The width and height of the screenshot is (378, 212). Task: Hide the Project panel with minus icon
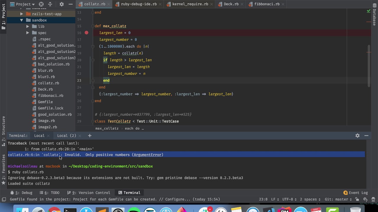coord(71,4)
